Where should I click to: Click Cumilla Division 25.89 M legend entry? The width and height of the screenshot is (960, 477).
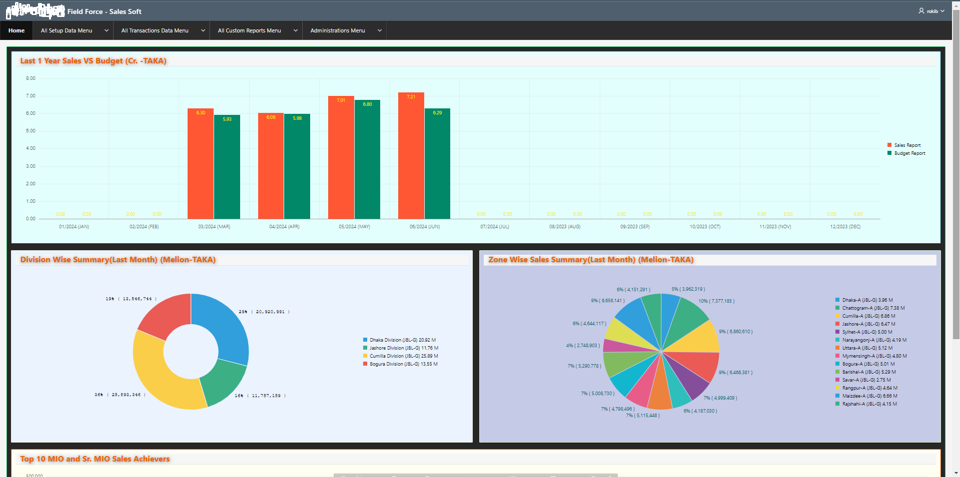401,356
